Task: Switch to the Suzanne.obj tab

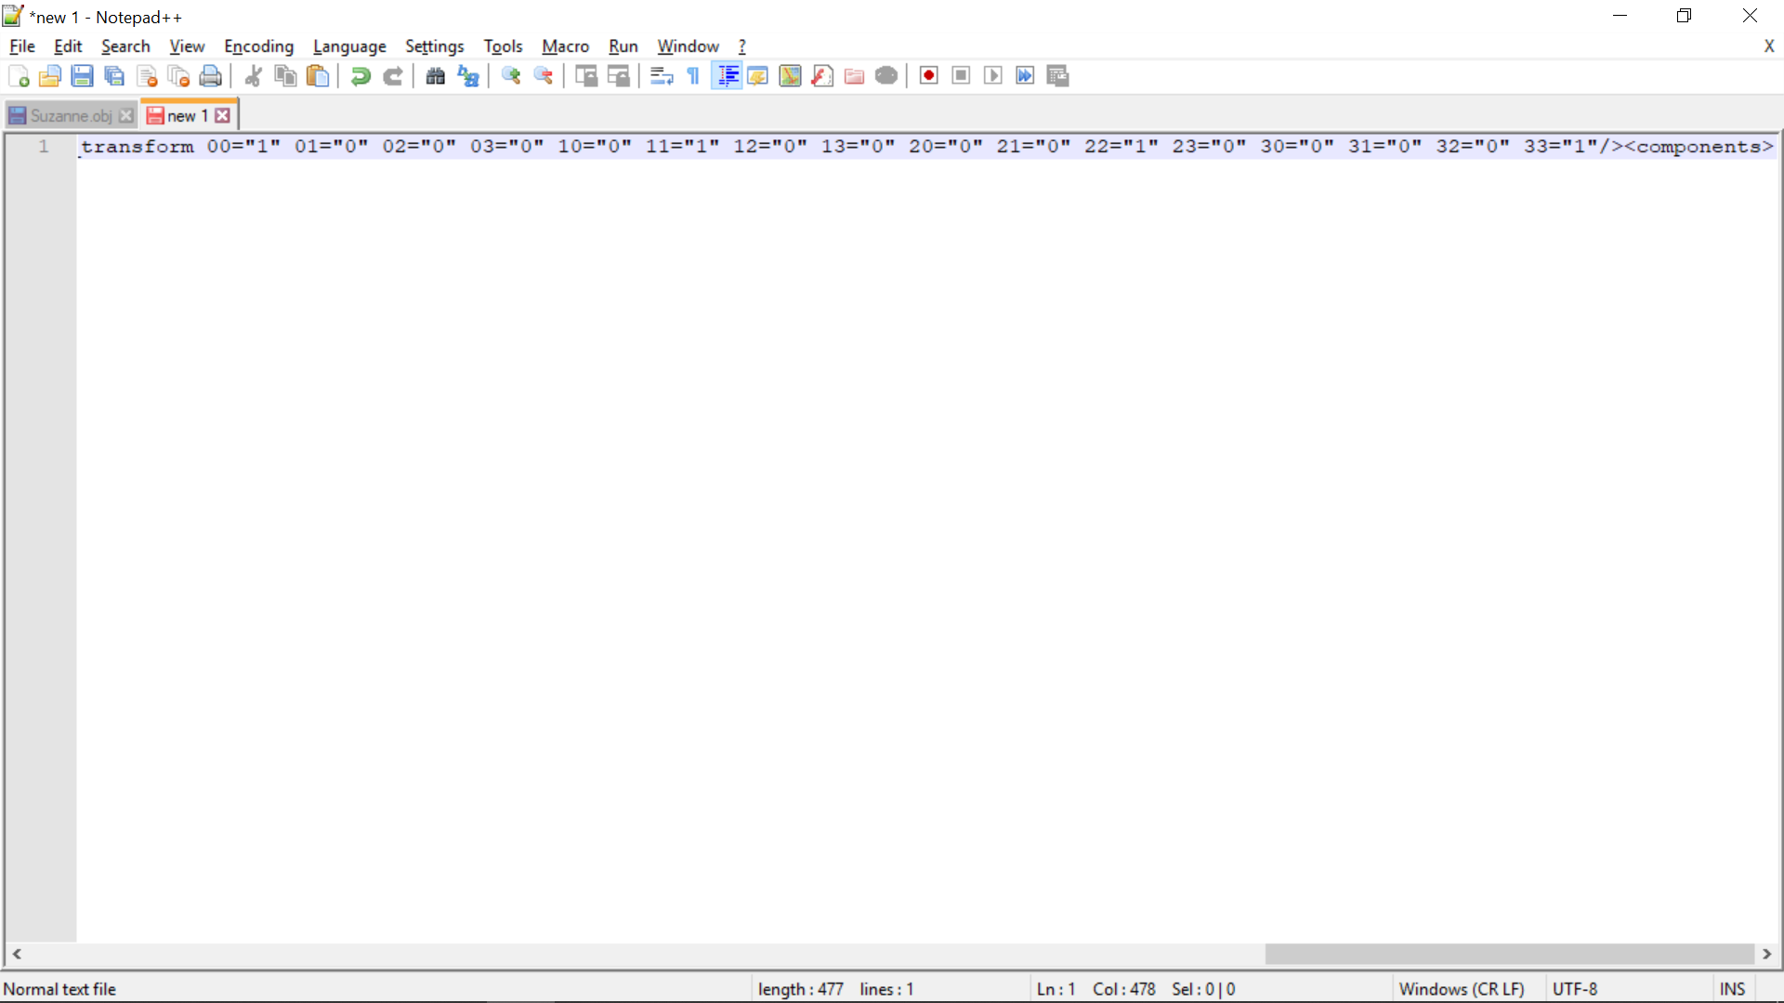Action: point(71,115)
